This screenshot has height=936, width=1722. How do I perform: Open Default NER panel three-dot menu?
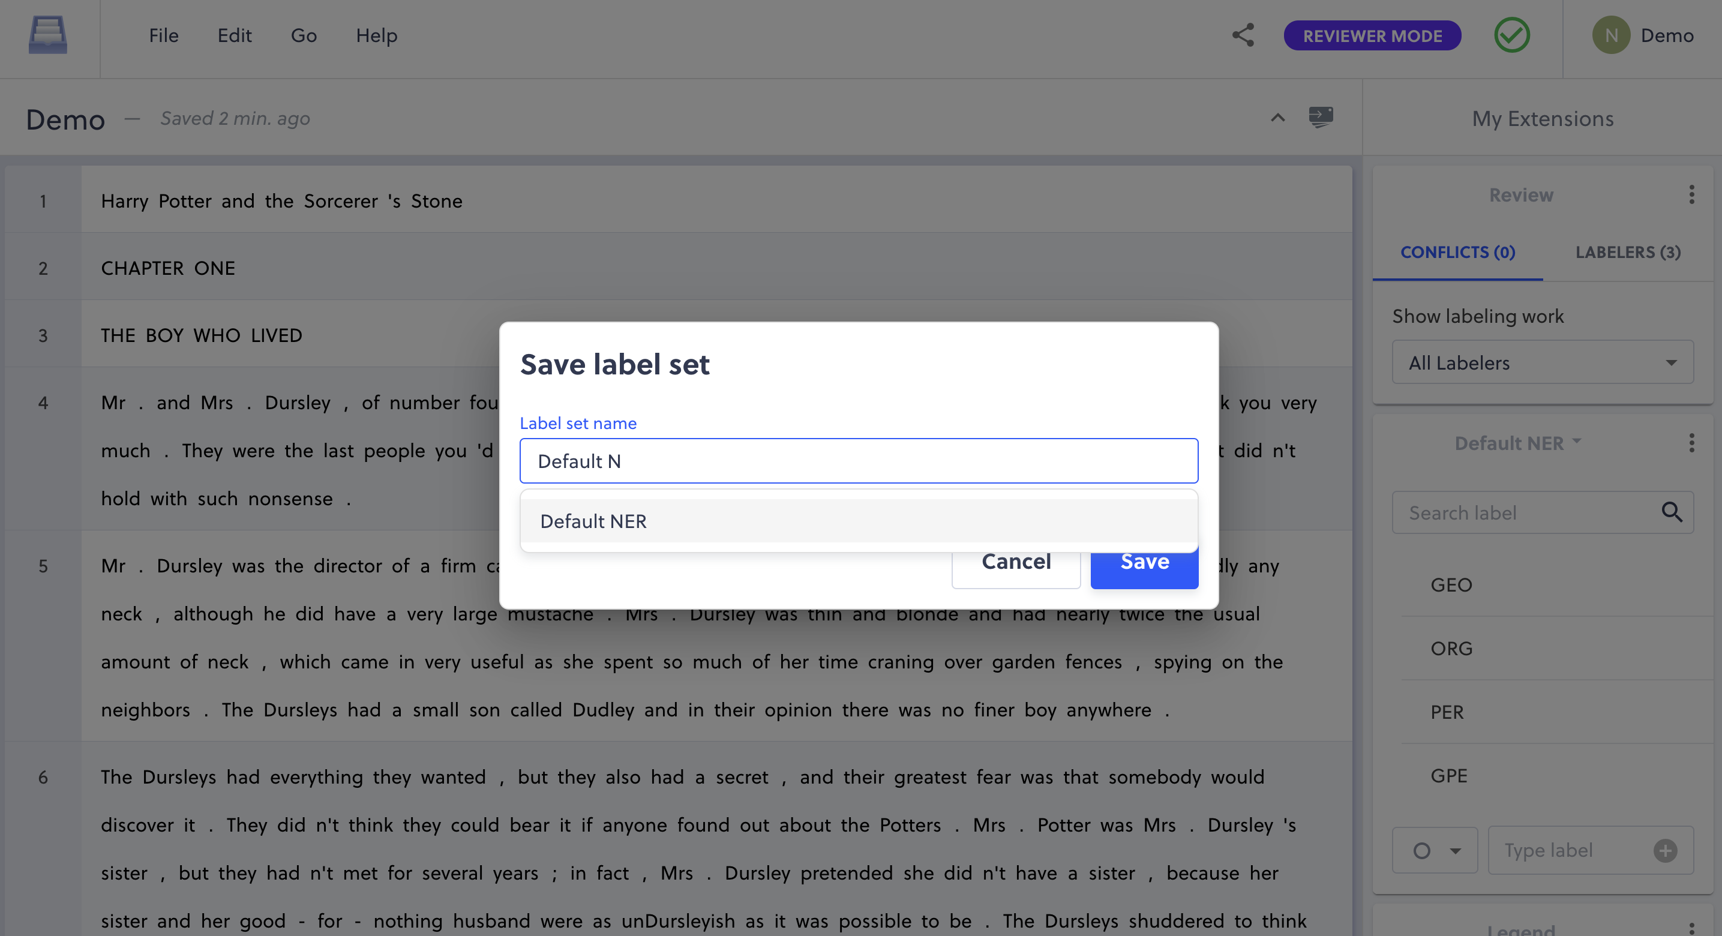1691,443
